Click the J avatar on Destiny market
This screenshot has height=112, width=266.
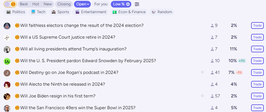coord(7,73)
